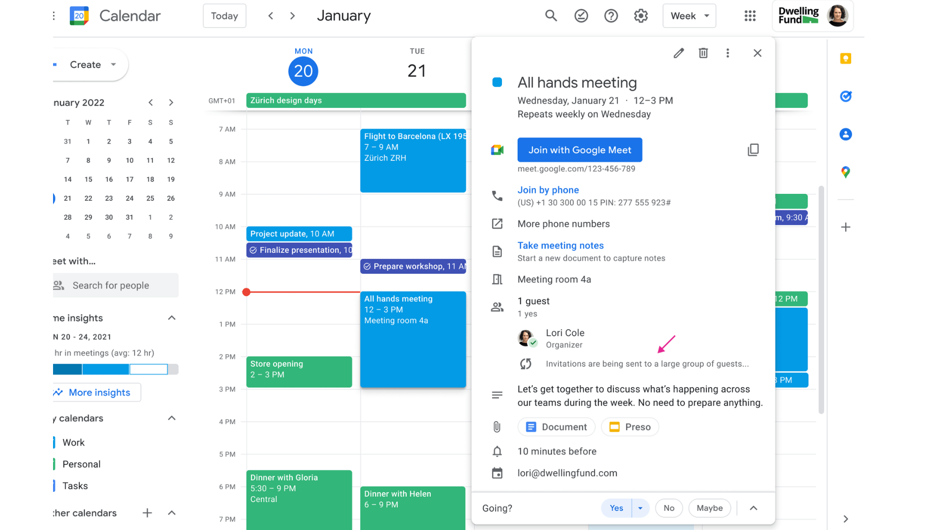
Task: Open Calendar settings via the gear icon
Action: [640, 15]
